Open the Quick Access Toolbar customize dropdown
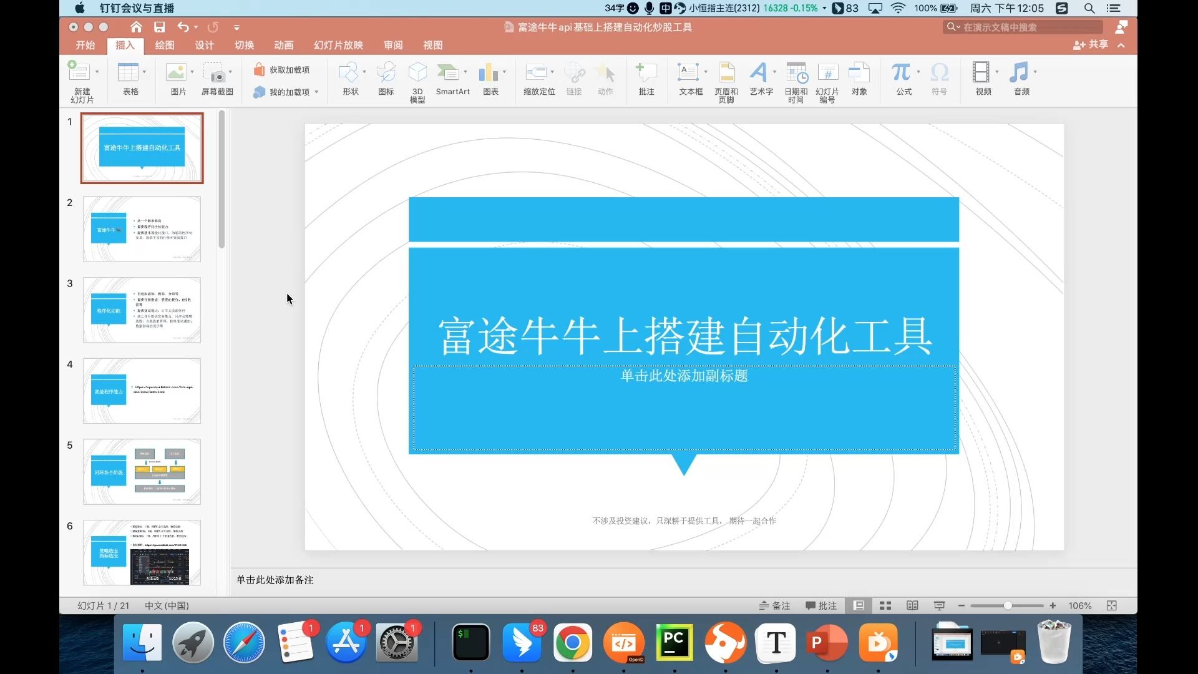Viewport: 1198px width, 674px height. tap(236, 27)
